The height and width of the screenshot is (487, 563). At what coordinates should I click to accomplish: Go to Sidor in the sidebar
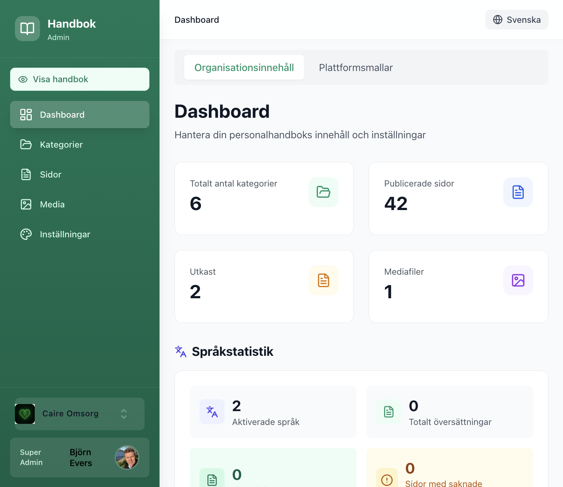(50, 175)
